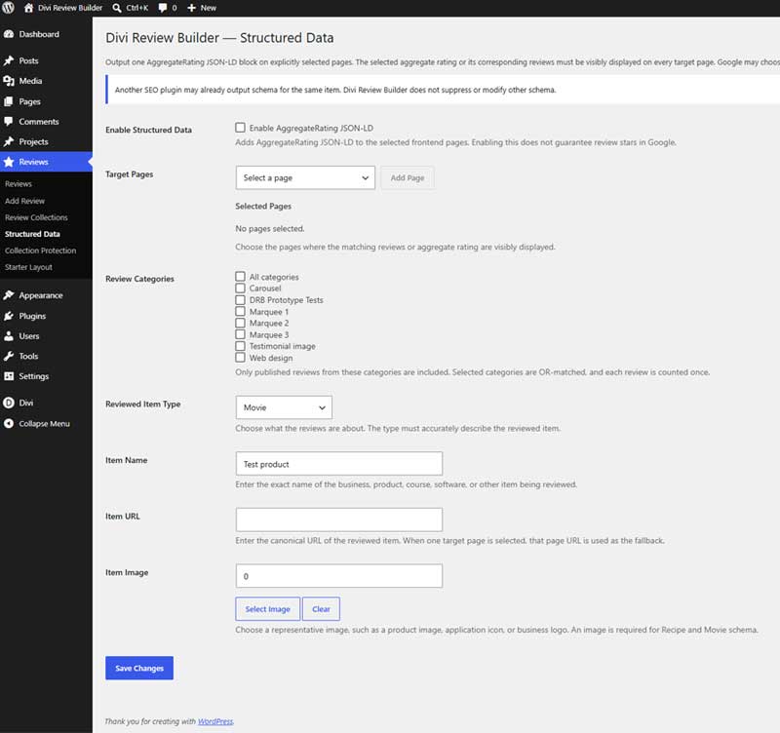Click the Settings sliders icon

[x=9, y=376]
